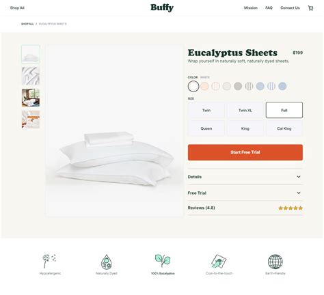Click the Naturally Dyed droplet icon

(x=107, y=262)
